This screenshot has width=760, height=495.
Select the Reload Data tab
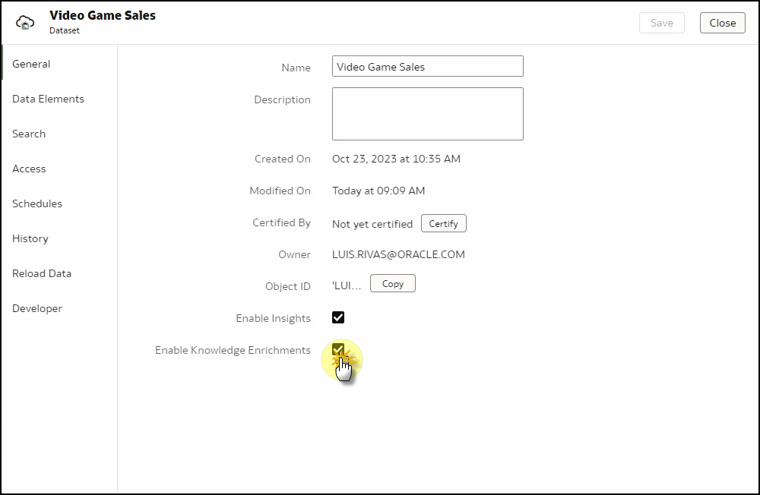(x=42, y=273)
